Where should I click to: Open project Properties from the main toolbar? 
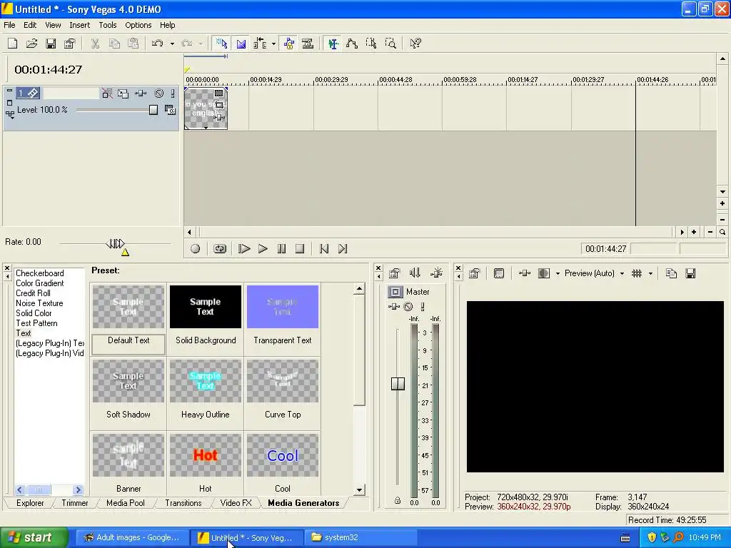tap(69, 44)
